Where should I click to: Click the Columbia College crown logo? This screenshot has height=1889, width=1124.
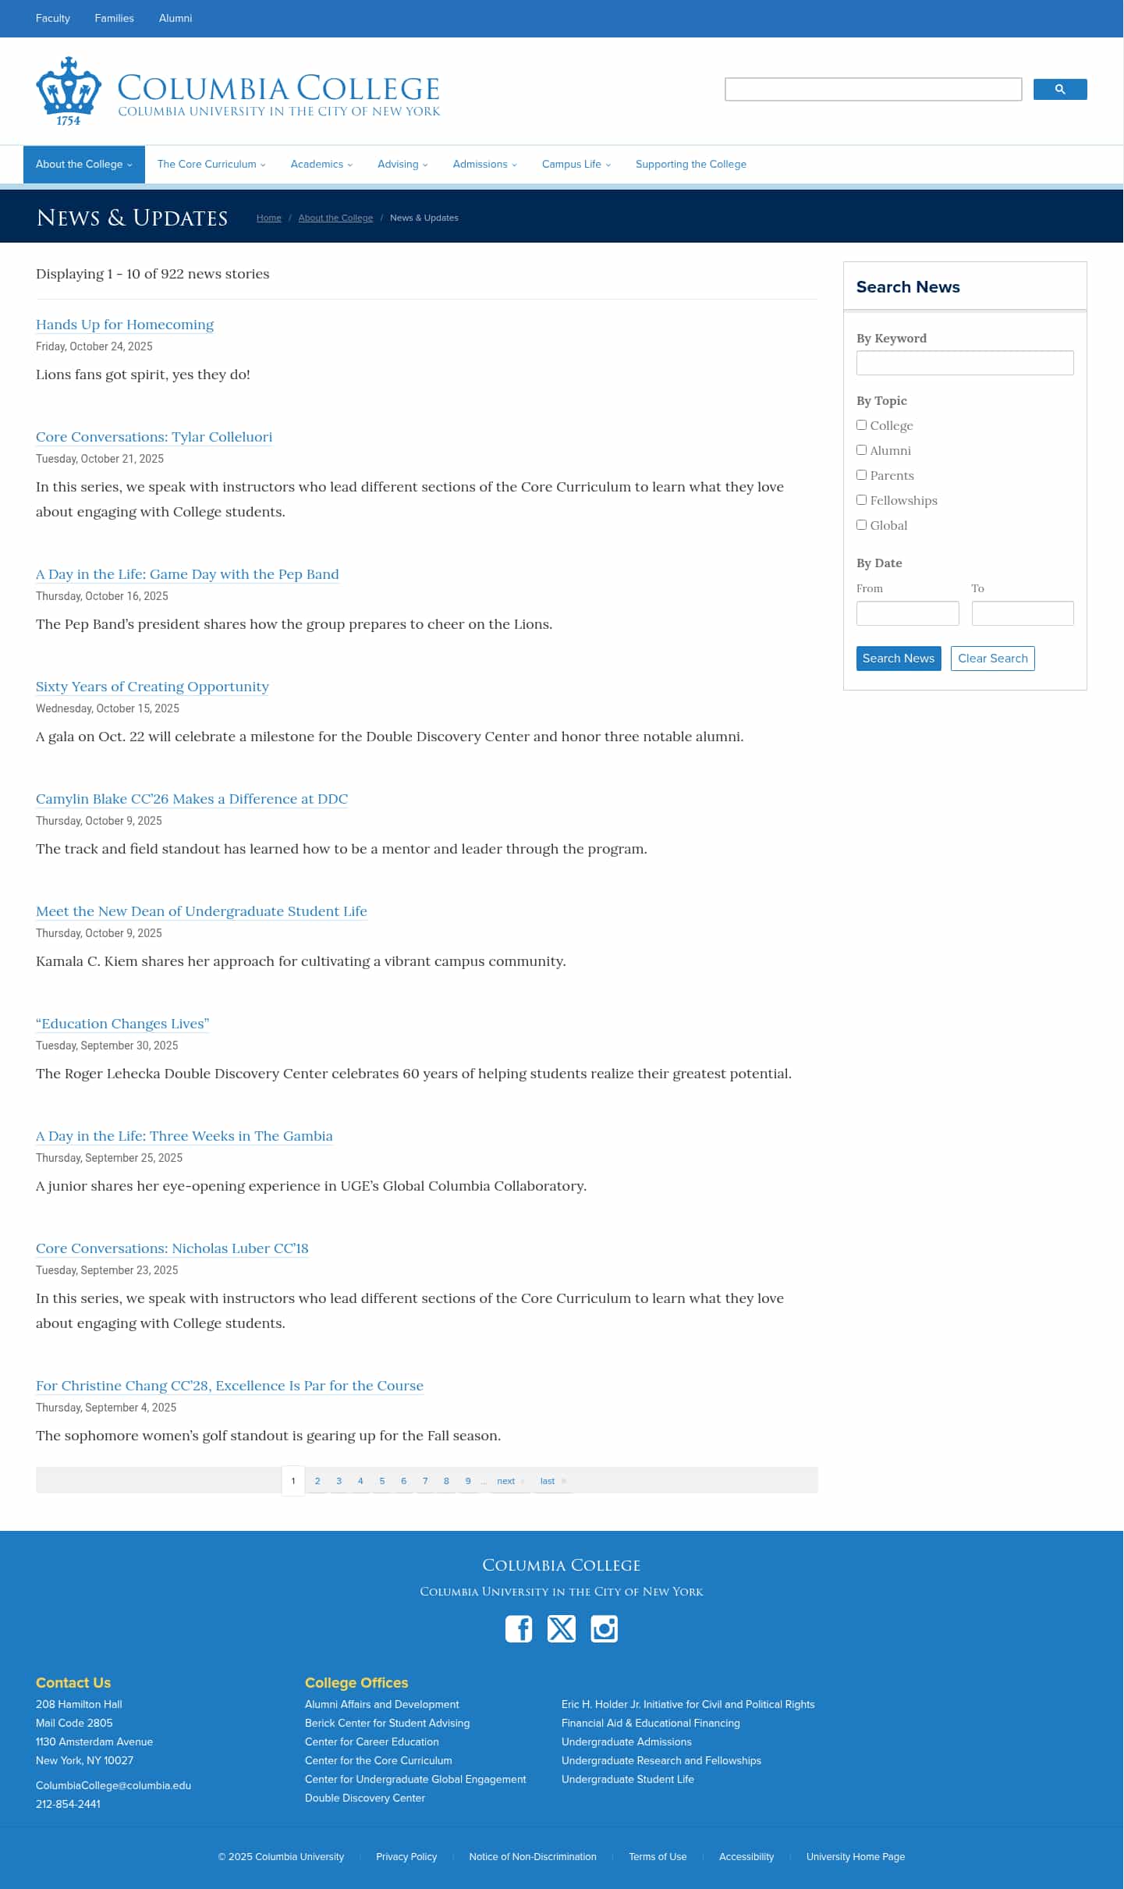(69, 88)
